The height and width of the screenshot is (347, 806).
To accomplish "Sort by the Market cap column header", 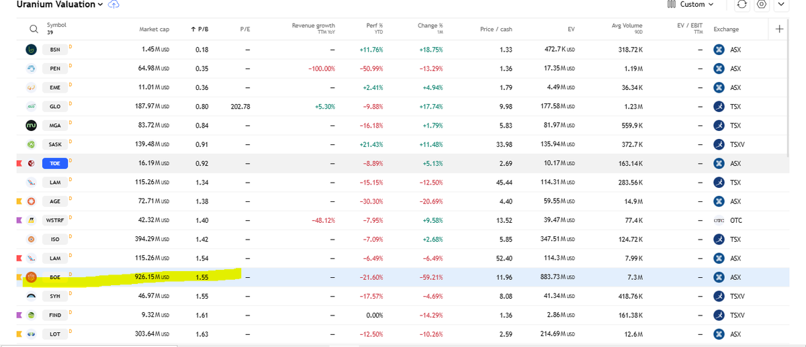I will tap(154, 30).
